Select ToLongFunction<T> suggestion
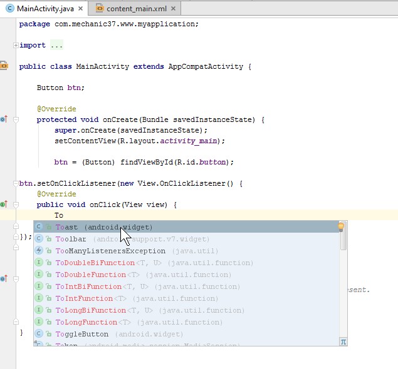398x369 pixels. (186, 322)
